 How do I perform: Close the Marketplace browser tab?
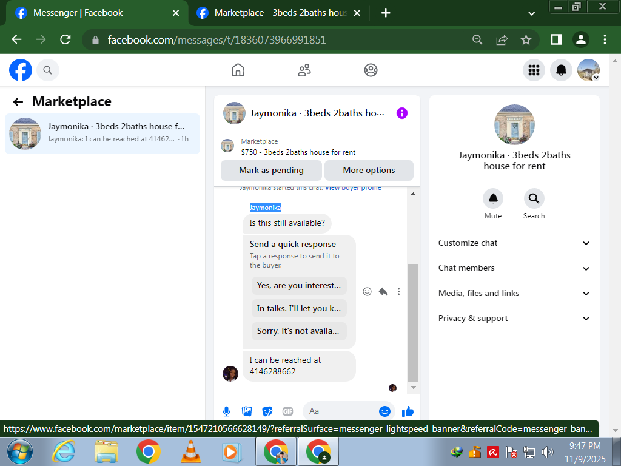(x=357, y=13)
